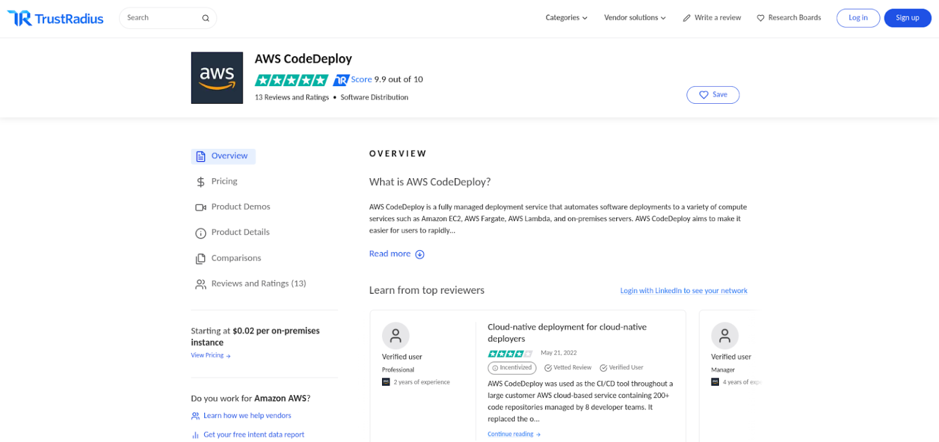
Task: Click the Reviews and Ratings people icon
Action: (201, 283)
